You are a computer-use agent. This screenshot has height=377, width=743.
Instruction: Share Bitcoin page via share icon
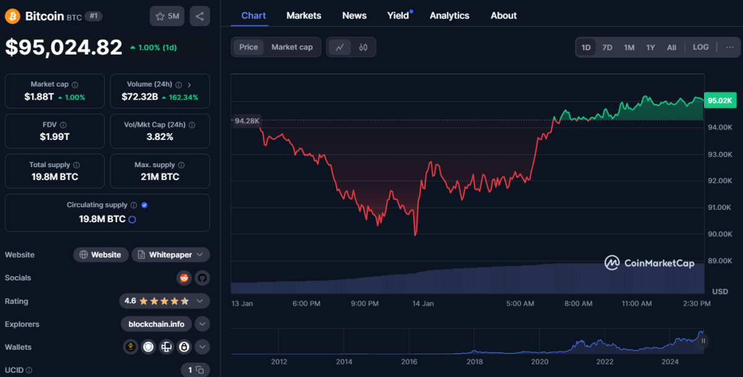[x=199, y=16]
